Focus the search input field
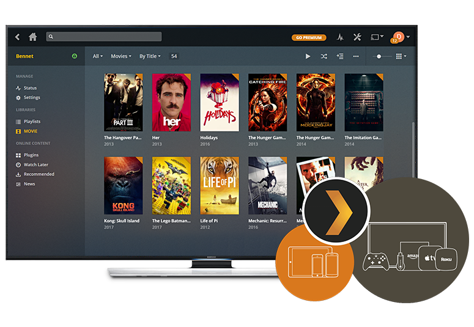This screenshot has height=327, width=474. click(x=104, y=37)
